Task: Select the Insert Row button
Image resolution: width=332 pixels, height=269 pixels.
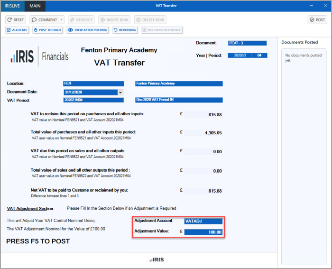Action: coord(114,20)
